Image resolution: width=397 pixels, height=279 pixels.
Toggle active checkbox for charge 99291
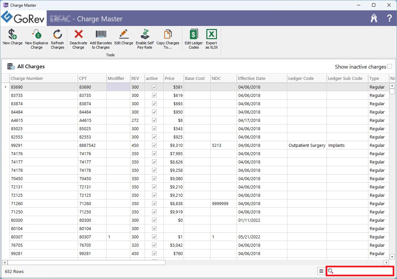154,145
